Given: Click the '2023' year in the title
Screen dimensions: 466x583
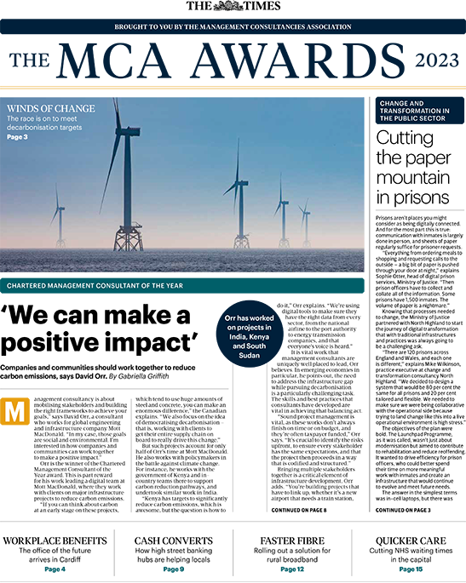Looking at the screenshot, I should coord(436,61).
